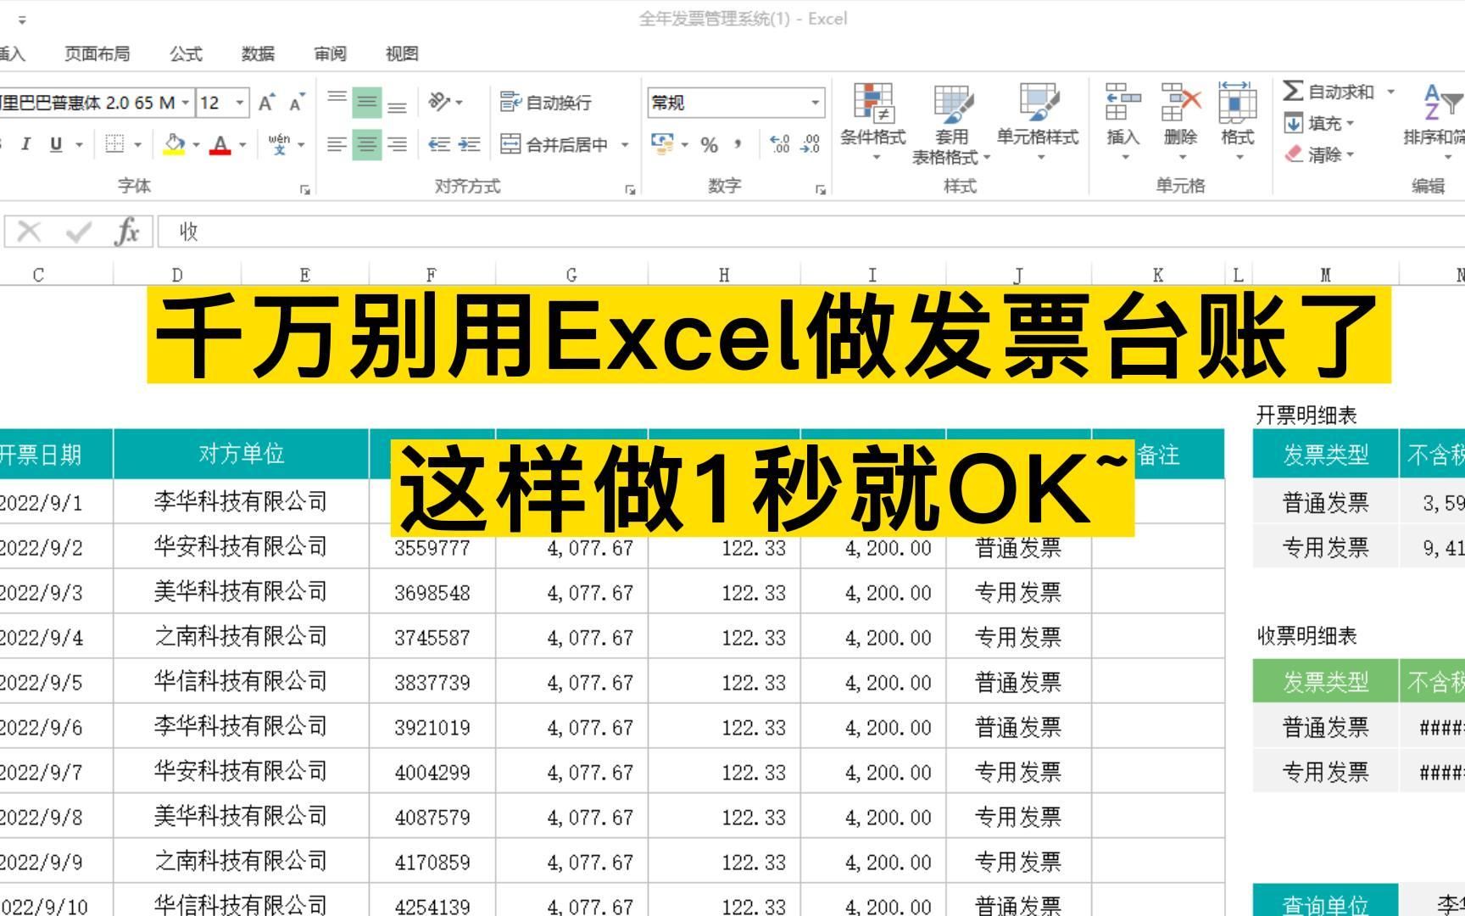Image resolution: width=1465 pixels, height=916 pixels.
Task: Click the wén phonetic guide icon
Action: [279, 144]
